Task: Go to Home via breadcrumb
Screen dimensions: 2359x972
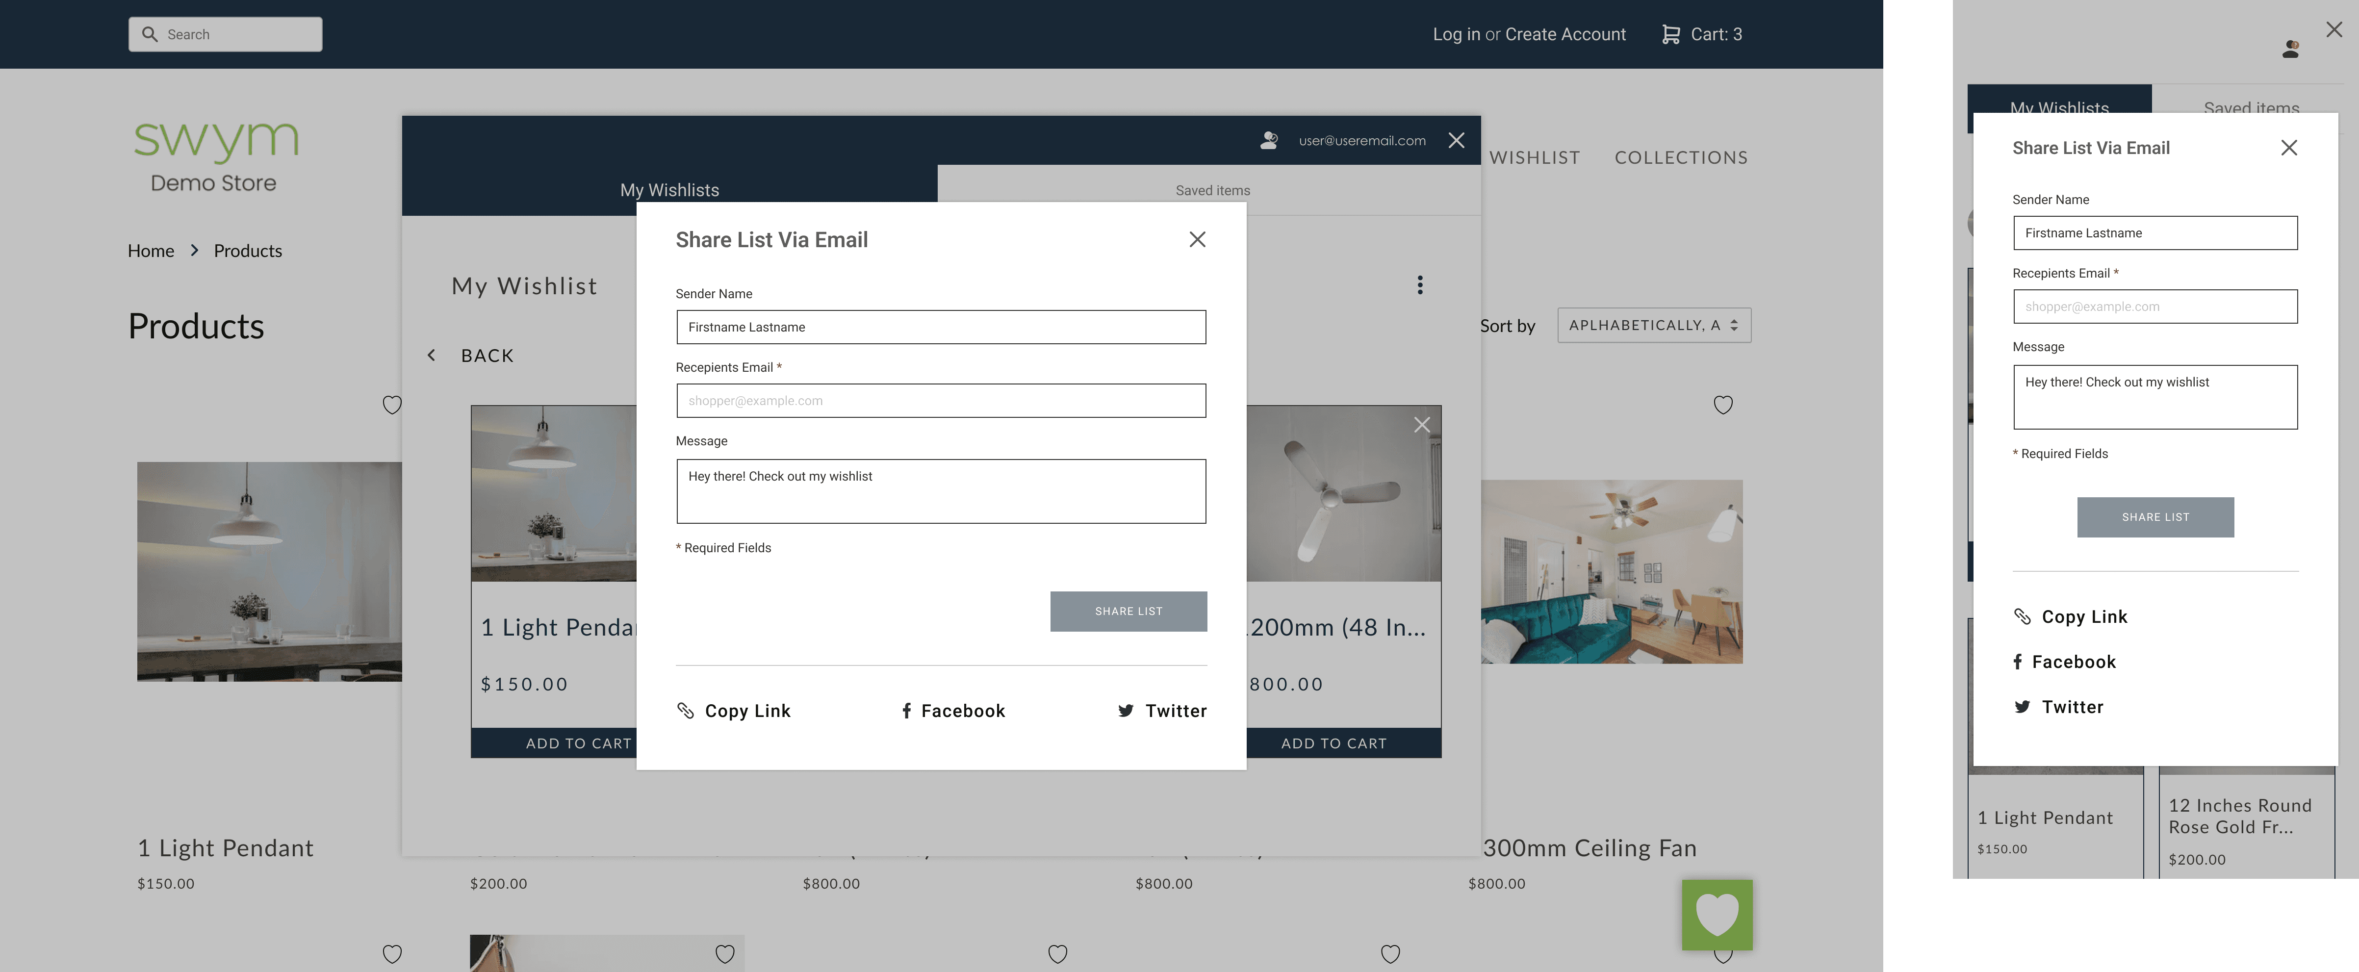Action: click(151, 250)
